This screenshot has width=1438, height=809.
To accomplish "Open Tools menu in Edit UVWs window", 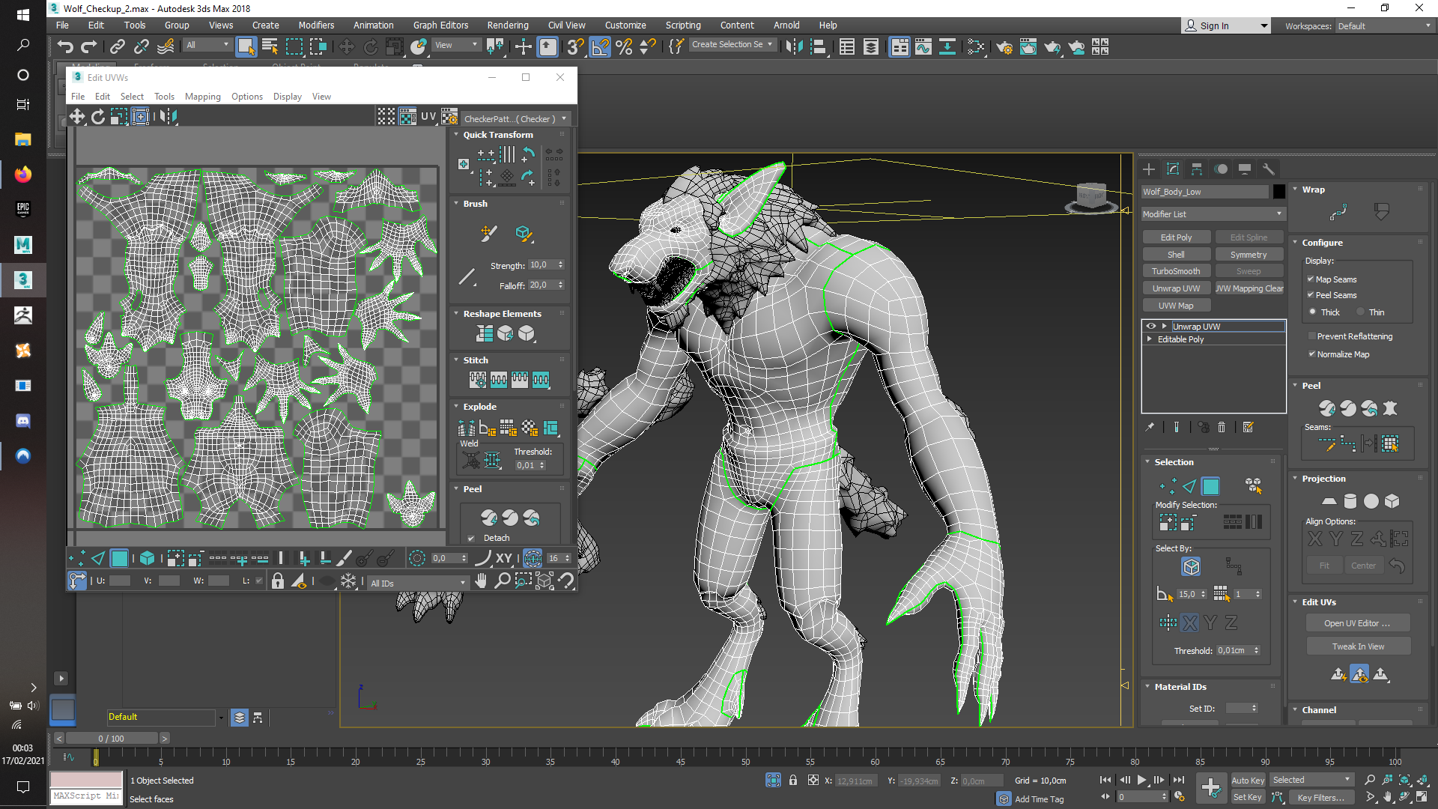I will pyautogui.click(x=164, y=97).
